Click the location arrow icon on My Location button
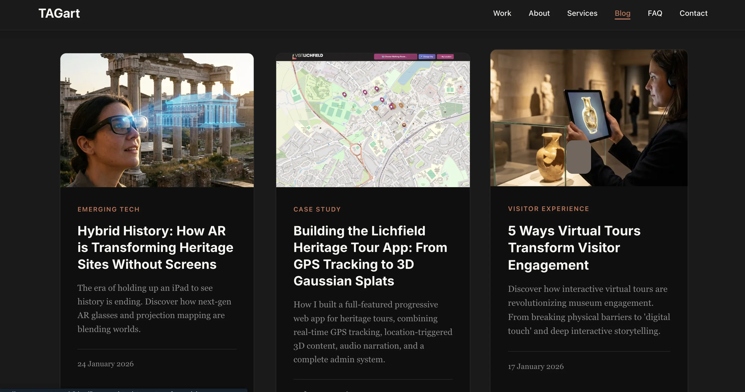 [440, 56]
